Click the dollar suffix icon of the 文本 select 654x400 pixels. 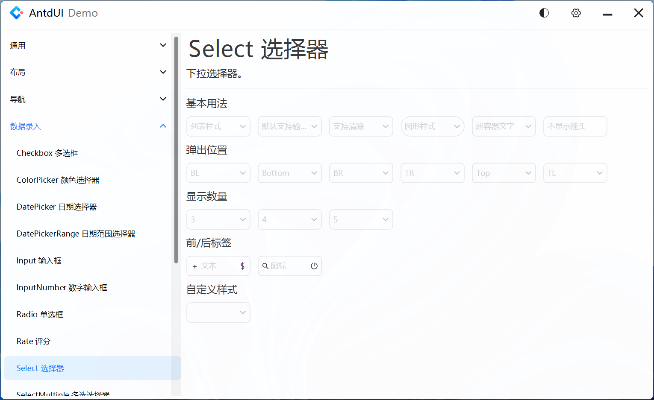tap(243, 266)
